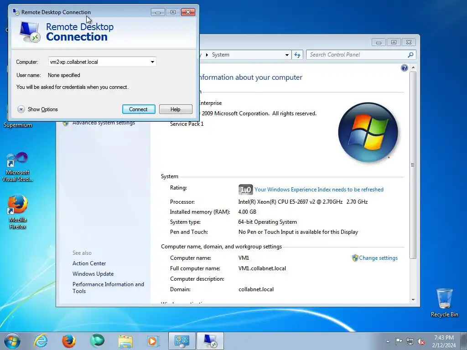
Task: Click the Remote Desktop Connection title bar icon
Action: pyautogui.click(x=16, y=12)
